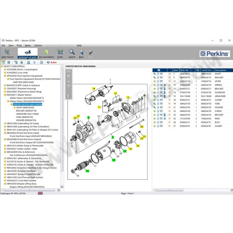Image resolution: width=233 pixels, height=233 pixels.
Task: Add BOLT row to cart
Action: 161,122
